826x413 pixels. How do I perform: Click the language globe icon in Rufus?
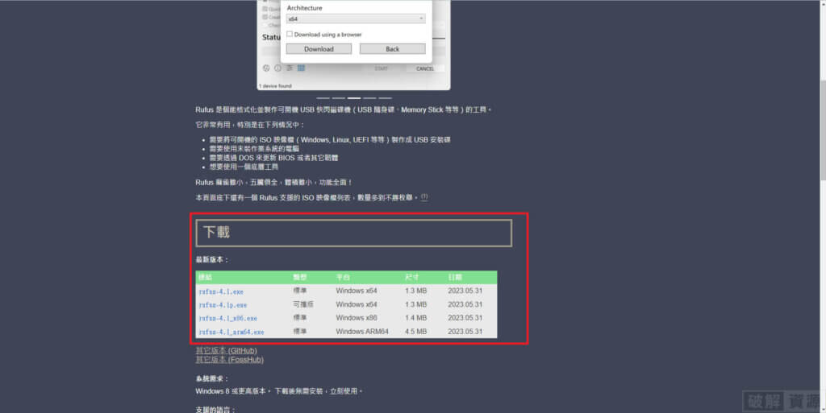click(x=266, y=68)
